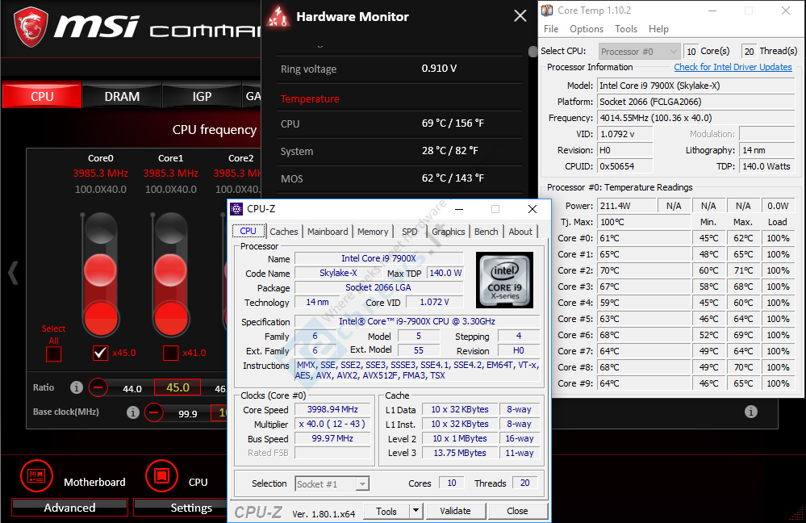The width and height of the screenshot is (806, 523).
Task: Click the Core1 frequency slider
Action: (170, 275)
